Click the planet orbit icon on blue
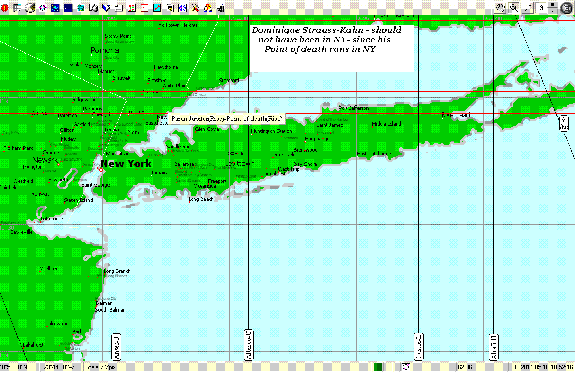575x372 pixels. 56,8
